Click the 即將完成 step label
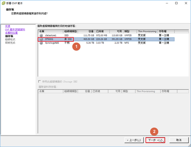Screen dimensions: 191x147 [10, 43]
